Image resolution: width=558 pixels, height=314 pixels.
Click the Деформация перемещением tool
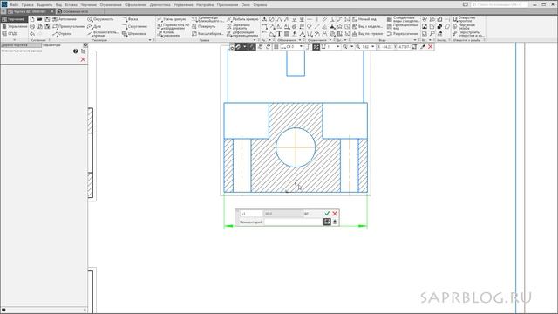[x=242, y=33]
